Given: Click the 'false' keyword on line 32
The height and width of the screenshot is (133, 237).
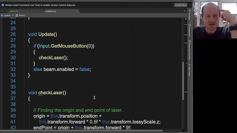Looking at the screenshot, I should 84,69.
